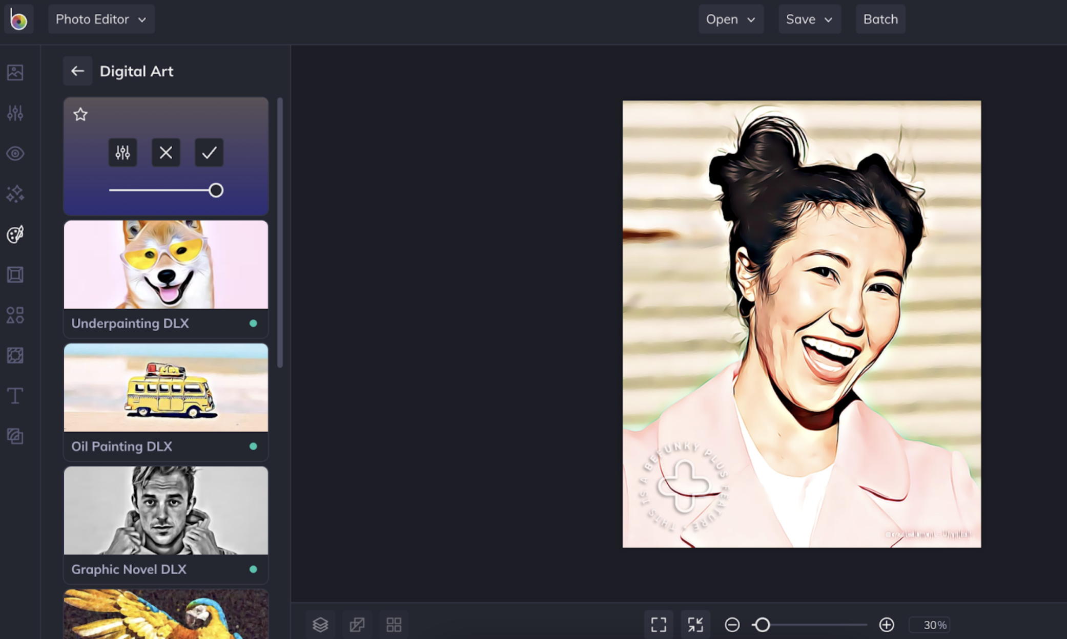Viewport: 1067px width, 639px height.
Task: Click the compare original image icon
Action: [357, 625]
